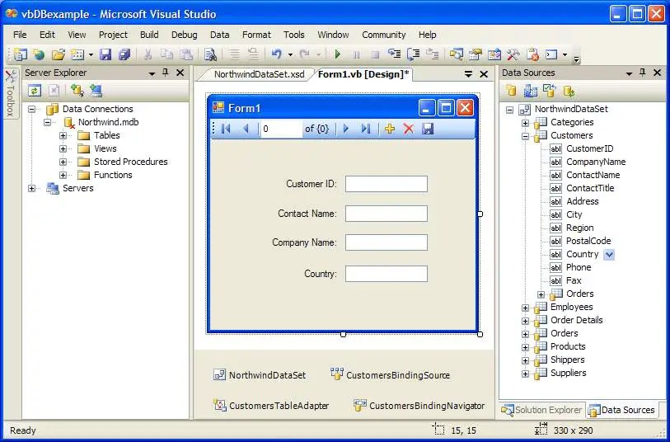Select CustomersBindingNavigator in component tray
This screenshot has width=670, height=442.
coord(419,405)
